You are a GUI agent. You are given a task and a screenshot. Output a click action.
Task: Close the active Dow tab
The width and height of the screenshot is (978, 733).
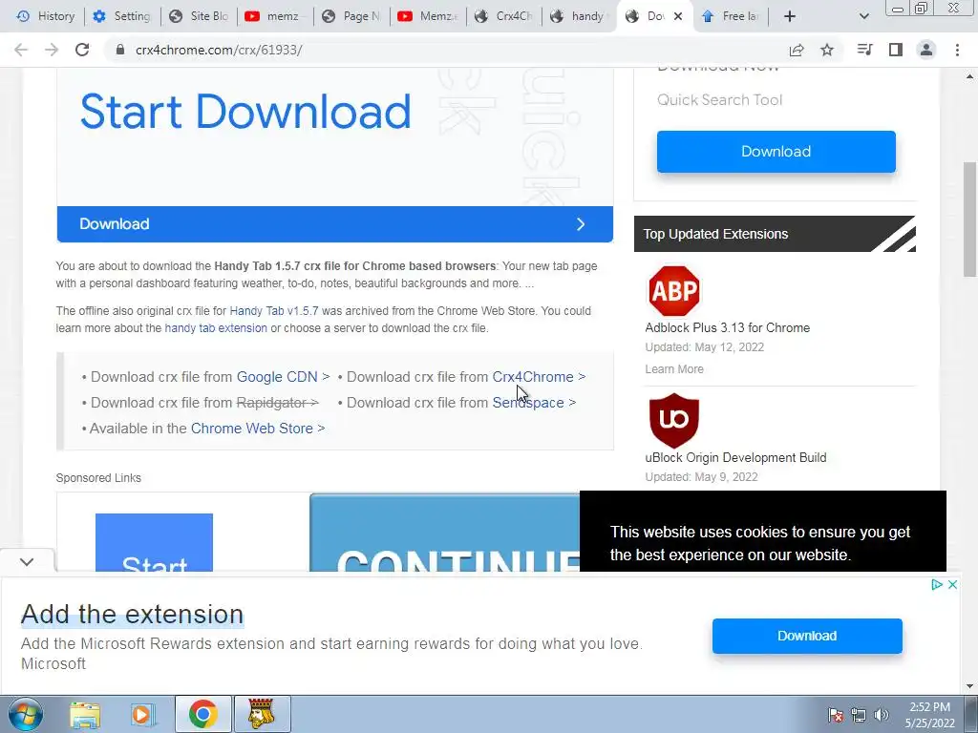click(679, 16)
